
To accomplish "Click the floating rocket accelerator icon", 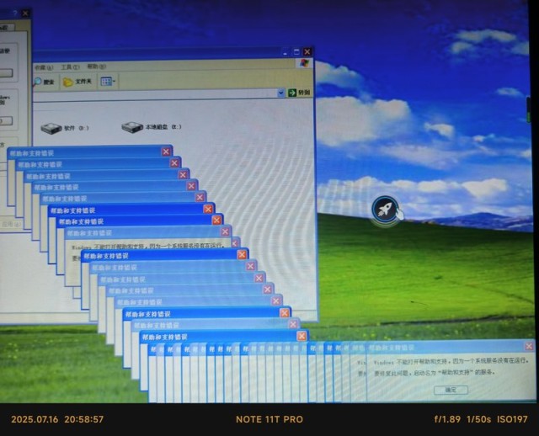I will tap(386, 209).
